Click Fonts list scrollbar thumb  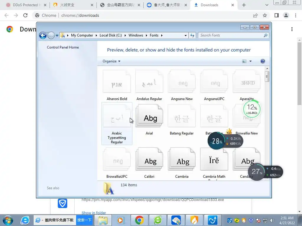(x=267, y=77)
